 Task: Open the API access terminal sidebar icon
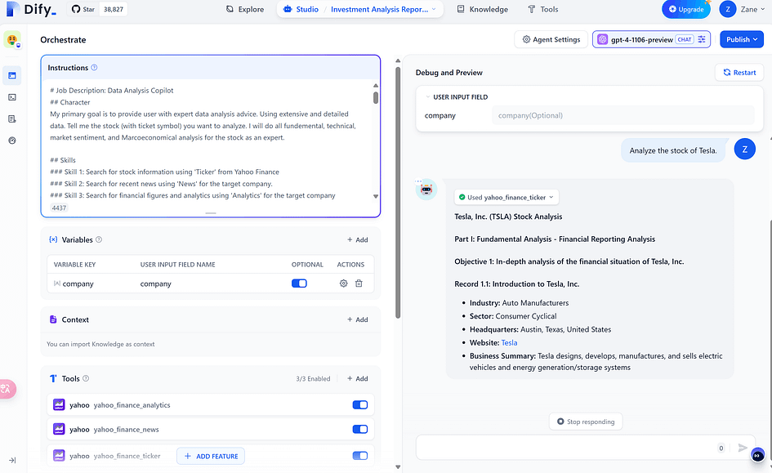12,97
